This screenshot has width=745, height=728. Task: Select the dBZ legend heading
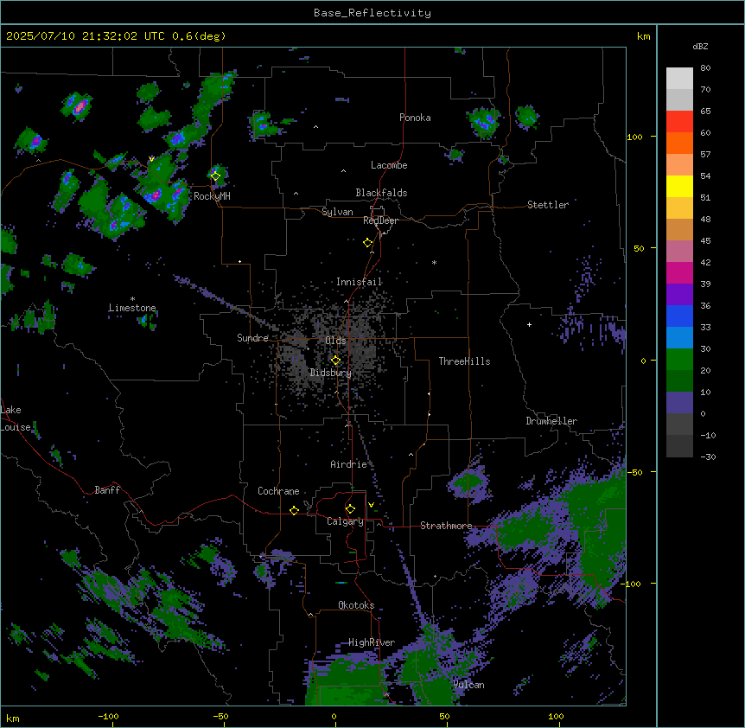[700, 46]
